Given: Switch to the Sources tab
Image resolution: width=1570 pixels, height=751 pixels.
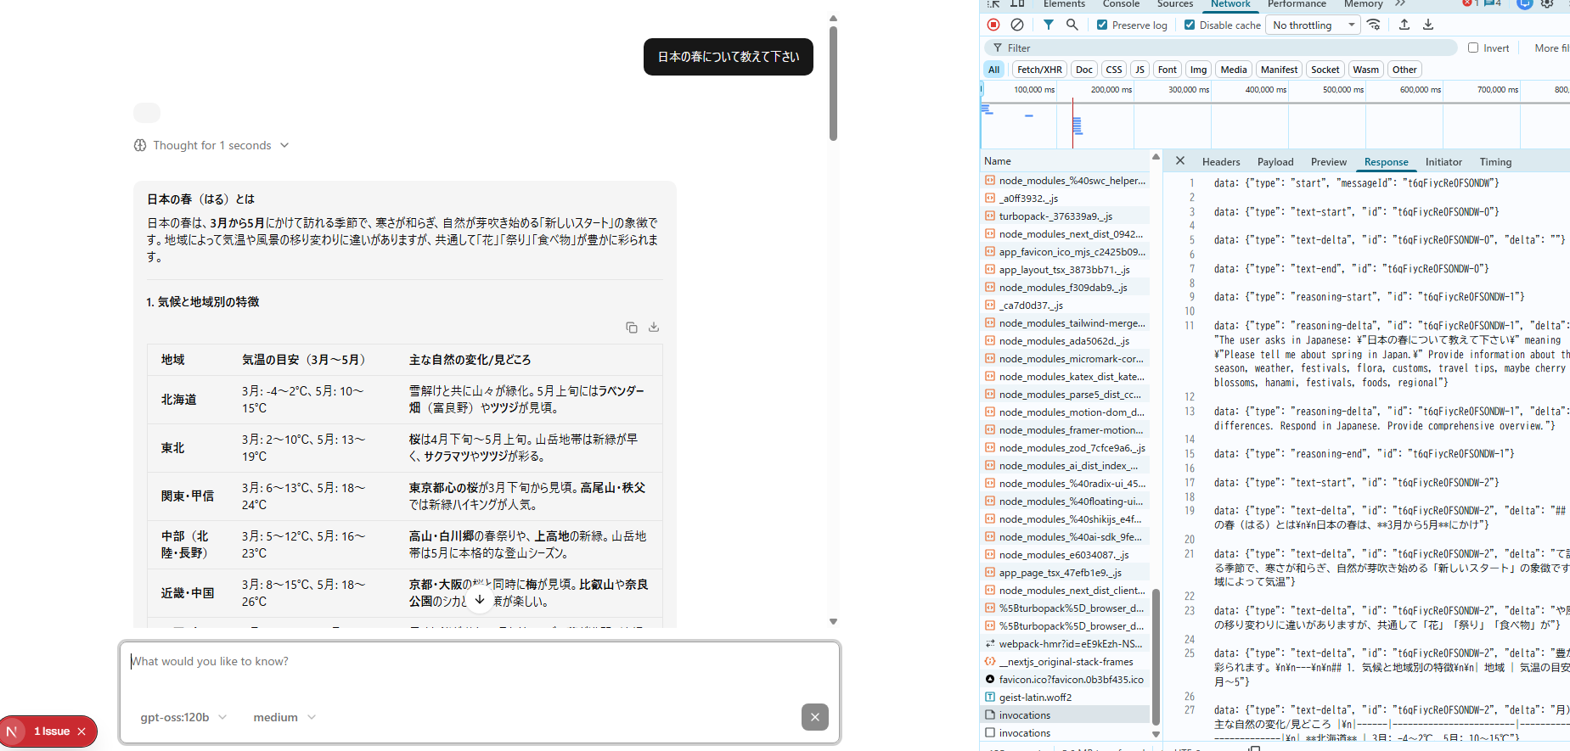Looking at the screenshot, I should click(1175, 4).
